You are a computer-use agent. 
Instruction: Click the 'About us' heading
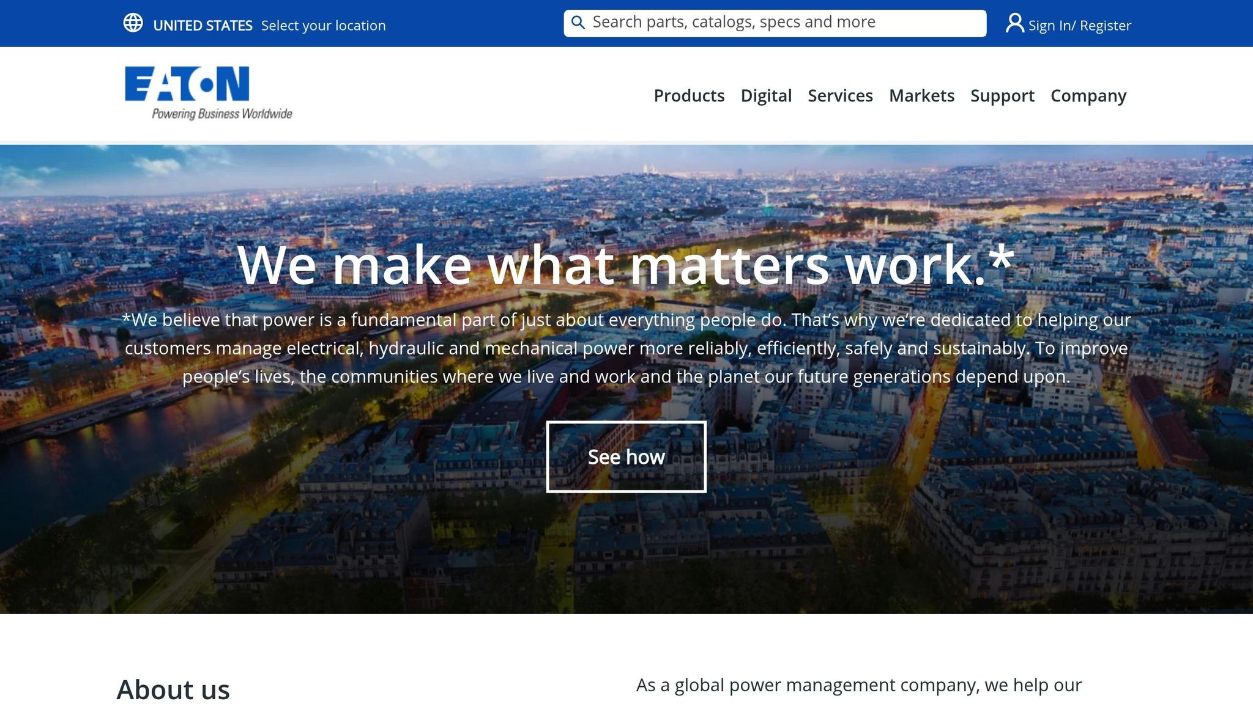coord(173,689)
